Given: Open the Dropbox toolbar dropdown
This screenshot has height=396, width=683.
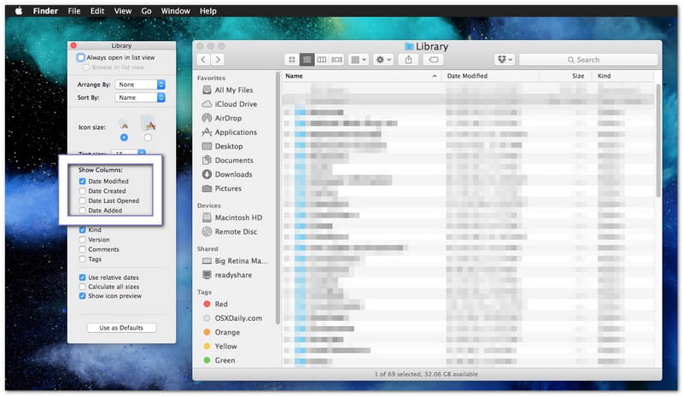Looking at the screenshot, I should click(505, 60).
